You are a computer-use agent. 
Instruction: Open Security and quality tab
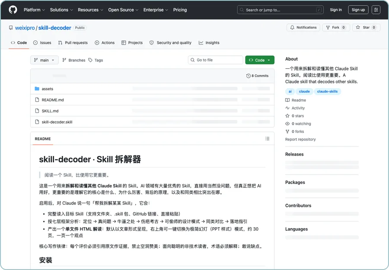170,43
